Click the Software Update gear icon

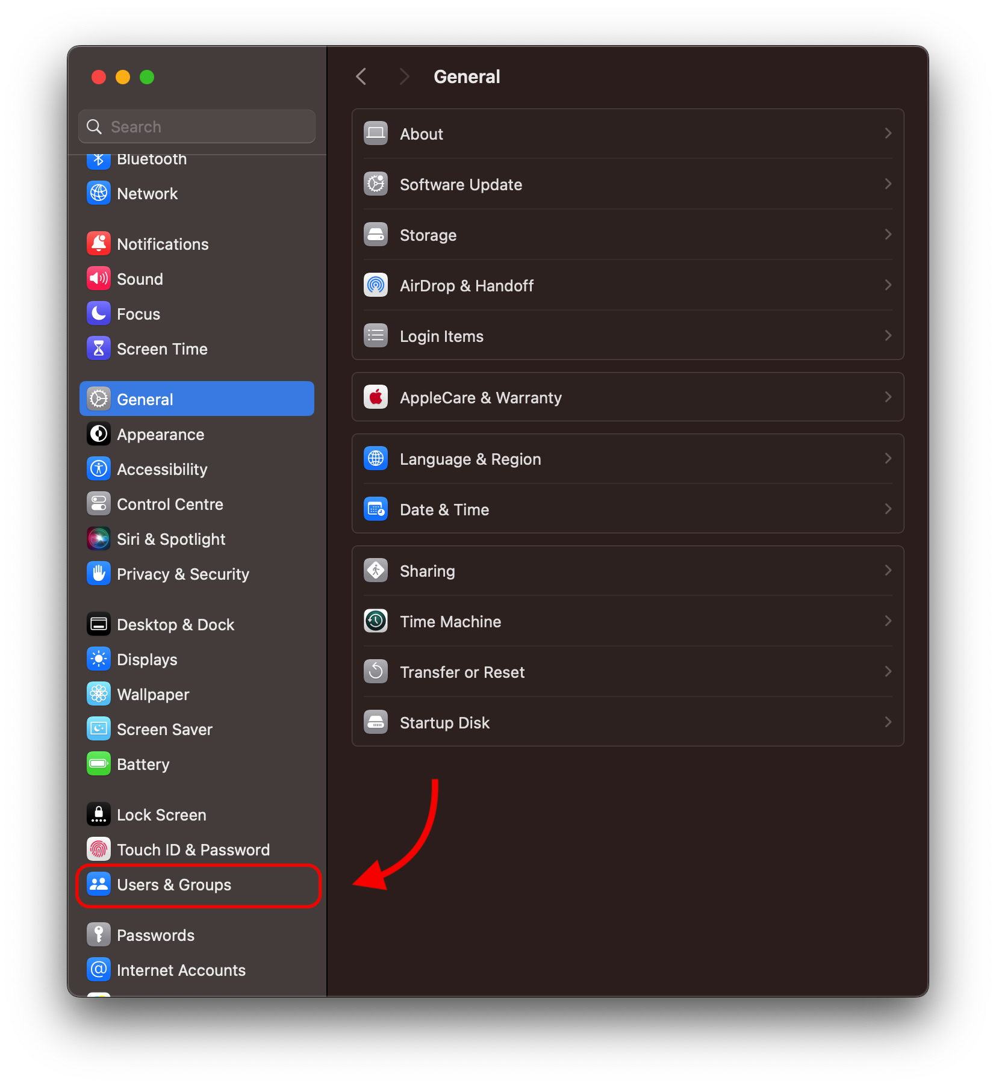pyautogui.click(x=376, y=184)
